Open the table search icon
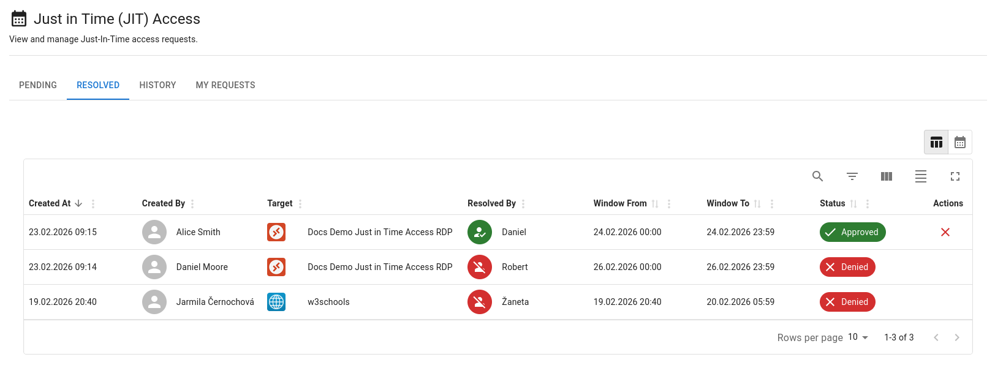The image size is (995, 376). pyautogui.click(x=817, y=176)
